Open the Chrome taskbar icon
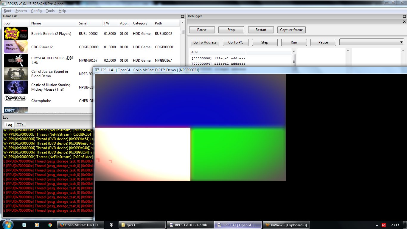The image size is (407, 229). click(x=50, y=225)
